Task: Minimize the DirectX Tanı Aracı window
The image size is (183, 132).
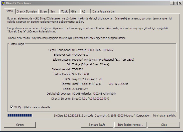Action: [171, 3]
